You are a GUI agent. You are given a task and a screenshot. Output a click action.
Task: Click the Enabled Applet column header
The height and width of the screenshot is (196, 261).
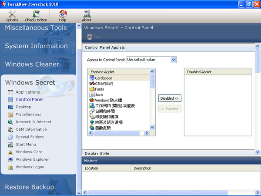coord(119,72)
